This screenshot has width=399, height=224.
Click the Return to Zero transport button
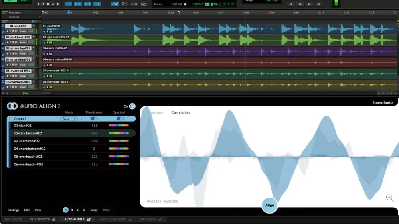pyautogui.click(x=291, y=4)
